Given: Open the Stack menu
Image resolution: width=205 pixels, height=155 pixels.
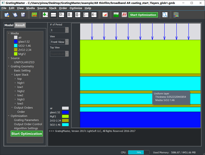Looking at the screenshot, I should point(52,8).
